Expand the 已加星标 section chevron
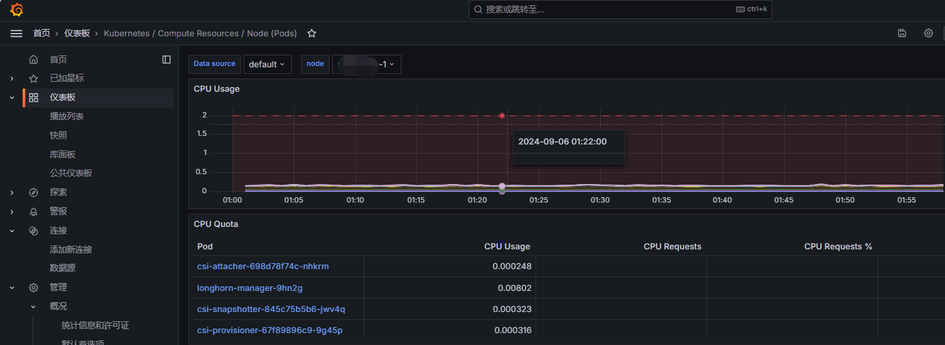 (x=12, y=78)
